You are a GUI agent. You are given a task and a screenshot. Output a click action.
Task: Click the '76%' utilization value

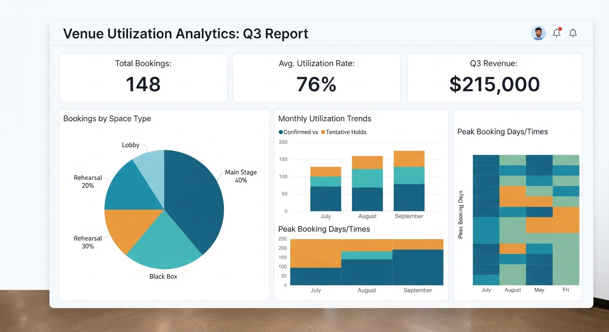pos(317,84)
